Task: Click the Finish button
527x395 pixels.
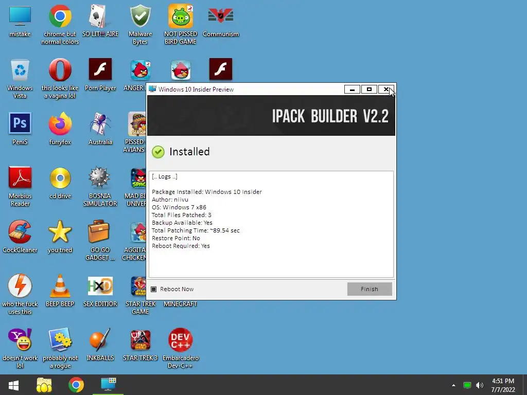Action: (370, 289)
